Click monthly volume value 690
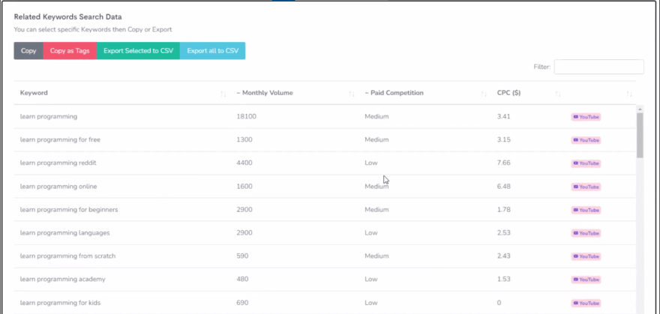 tap(242, 303)
